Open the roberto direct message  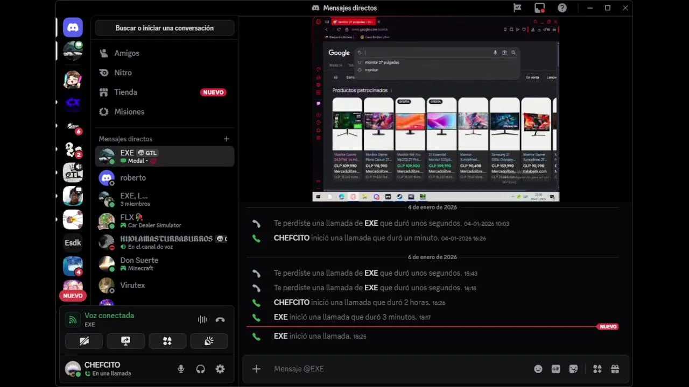(x=164, y=178)
